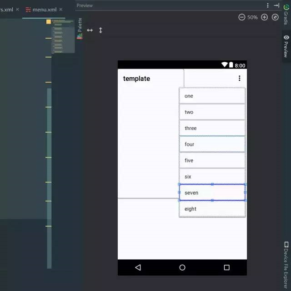Select menu item six in preview
Image resolution: width=291 pixels, height=291 pixels.
[212, 177]
